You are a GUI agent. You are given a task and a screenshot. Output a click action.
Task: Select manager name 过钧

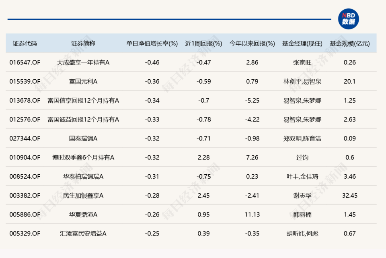[x=302, y=157]
